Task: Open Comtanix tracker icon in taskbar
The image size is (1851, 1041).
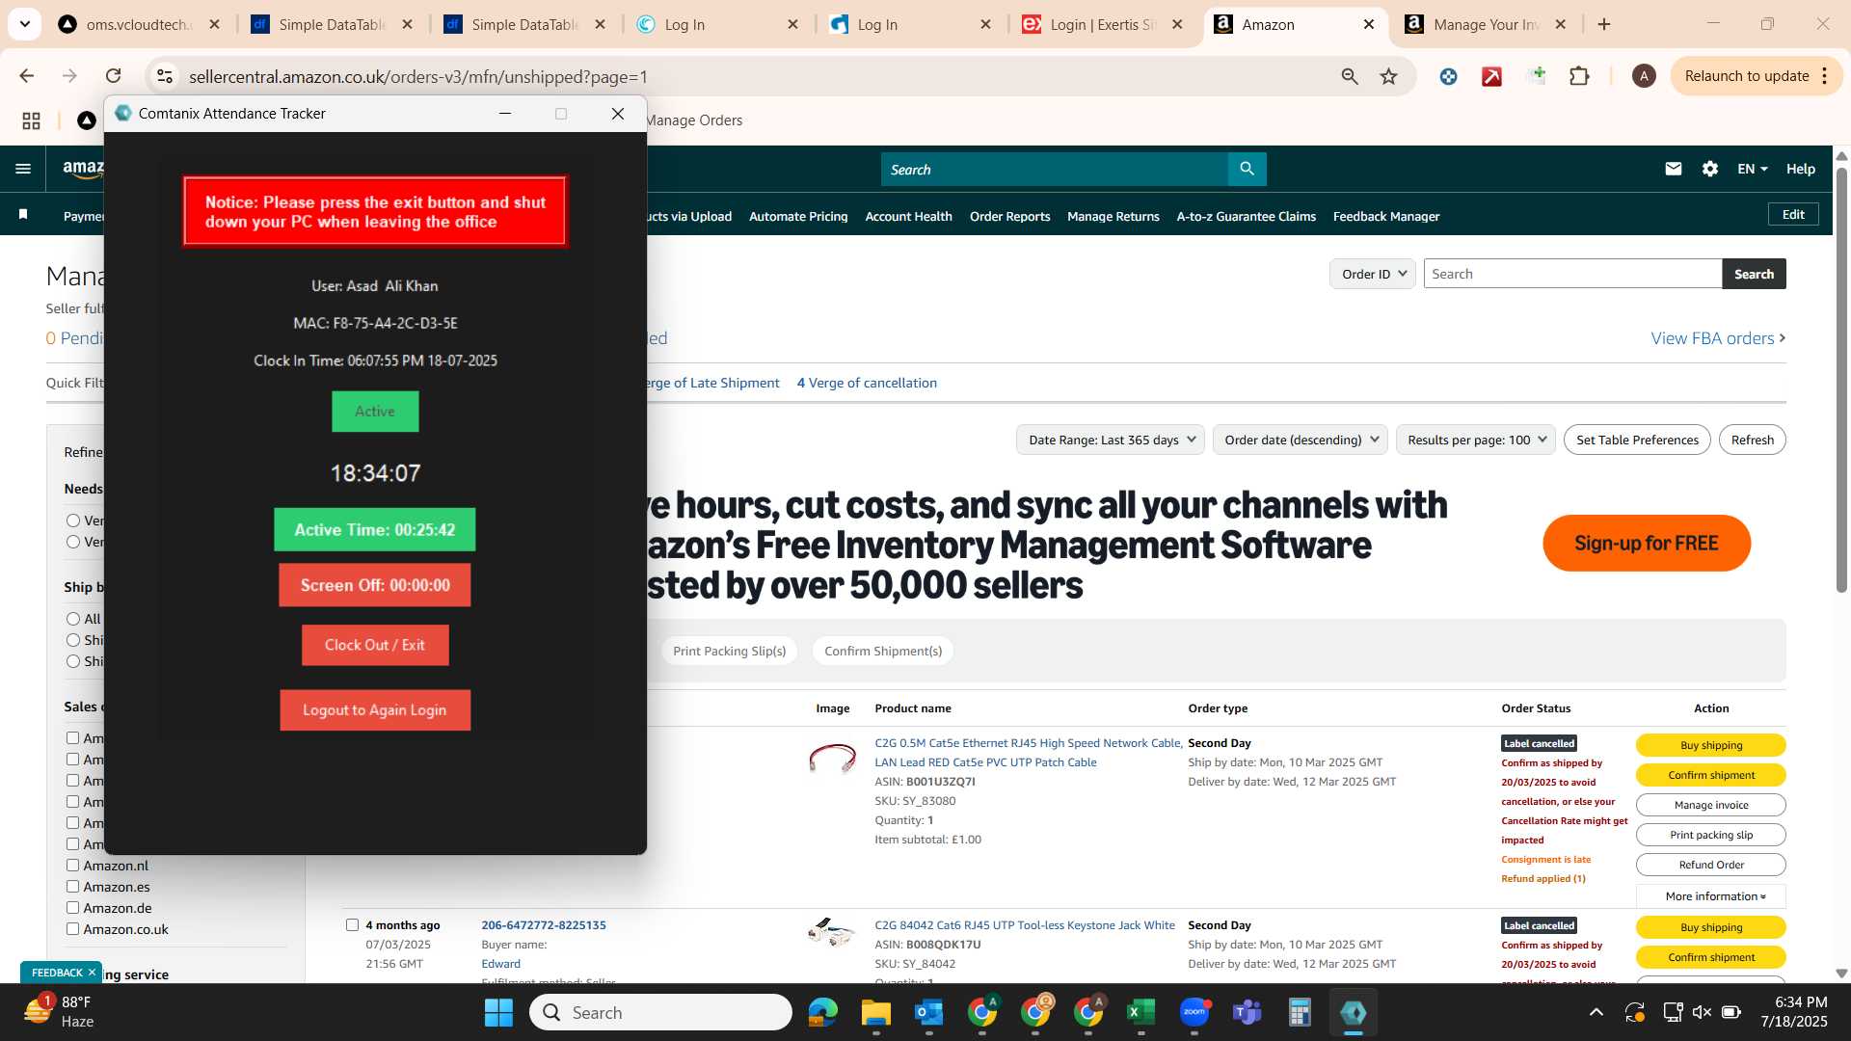Action: coord(1353,1012)
